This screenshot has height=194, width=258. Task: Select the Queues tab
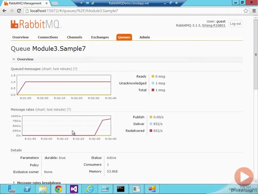124,37
